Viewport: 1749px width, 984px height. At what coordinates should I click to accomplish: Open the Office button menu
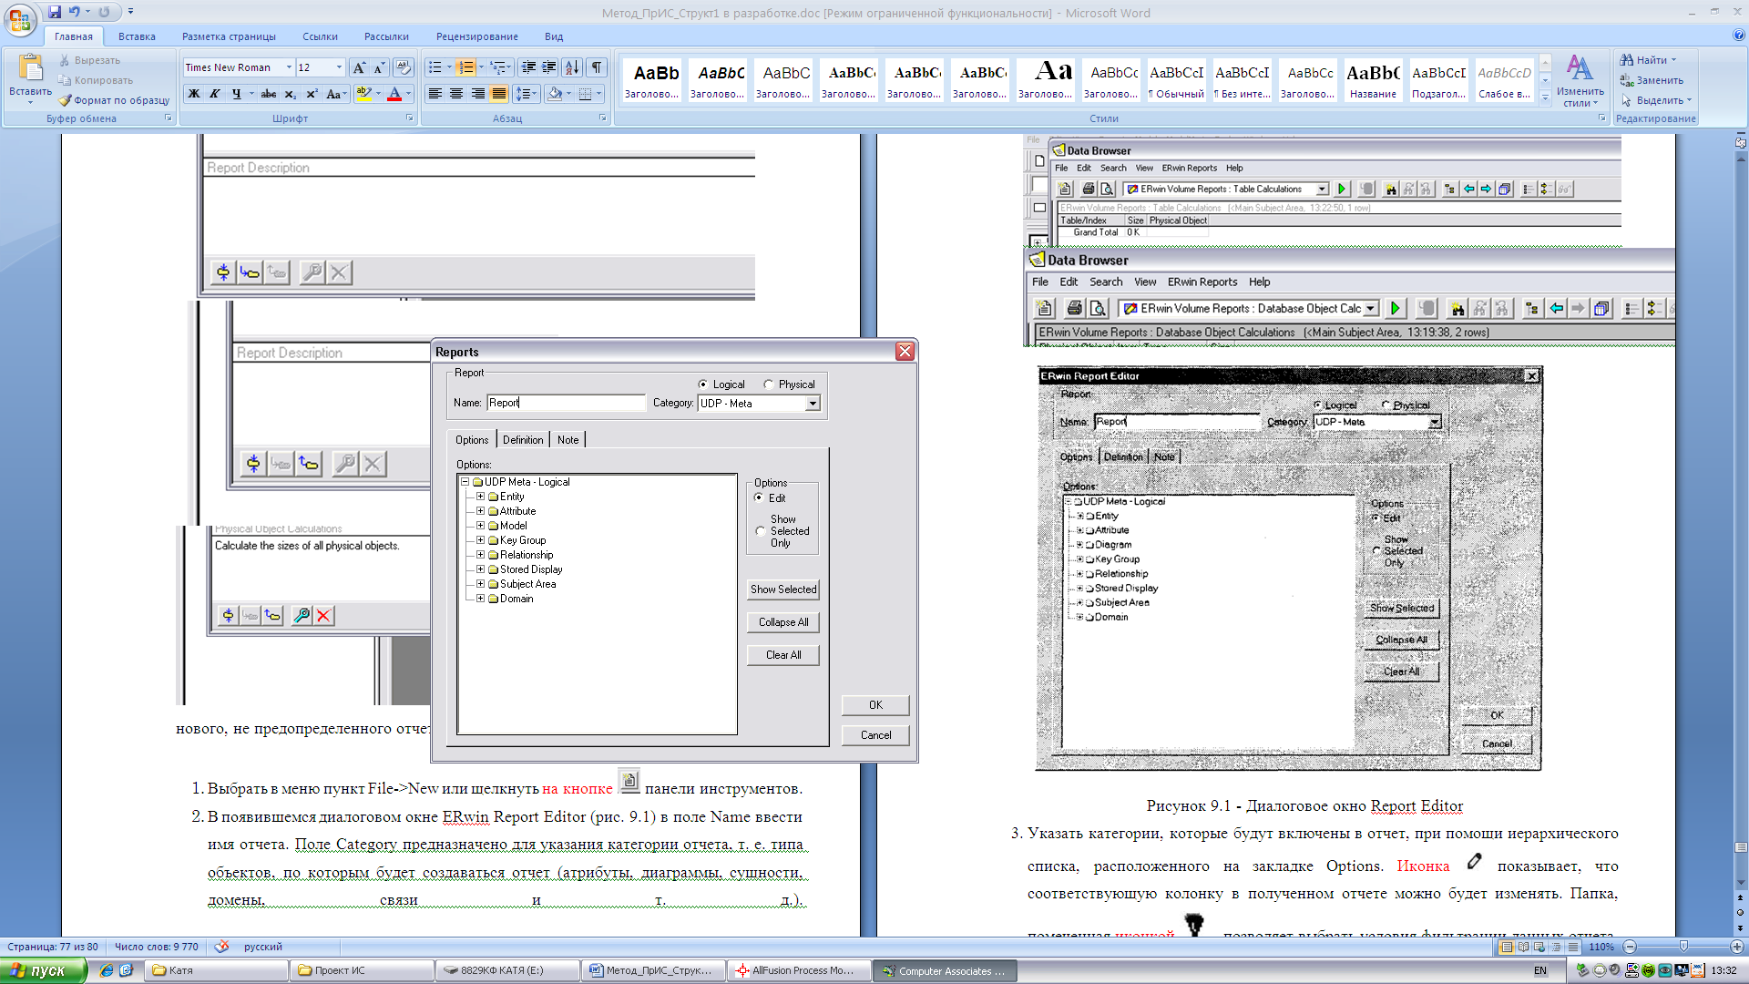(x=20, y=20)
